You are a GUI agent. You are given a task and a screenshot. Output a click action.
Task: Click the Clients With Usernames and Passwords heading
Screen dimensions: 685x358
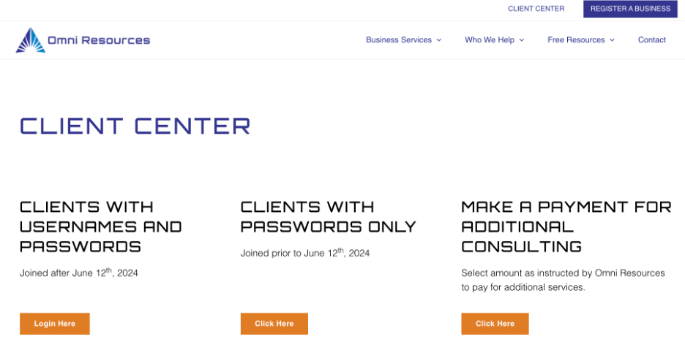click(101, 226)
